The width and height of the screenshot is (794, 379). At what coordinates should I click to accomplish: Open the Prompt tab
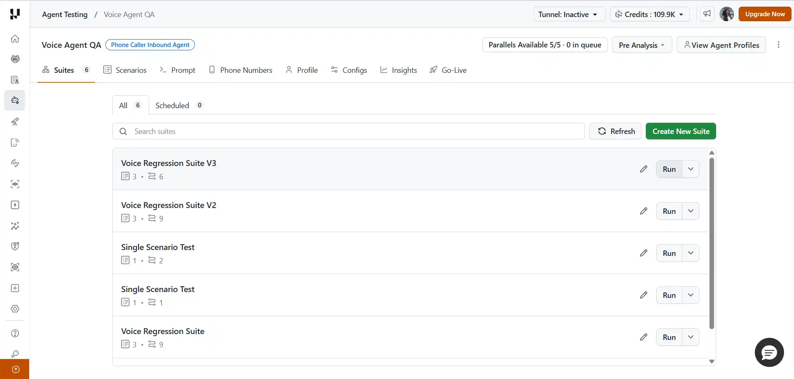point(177,70)
